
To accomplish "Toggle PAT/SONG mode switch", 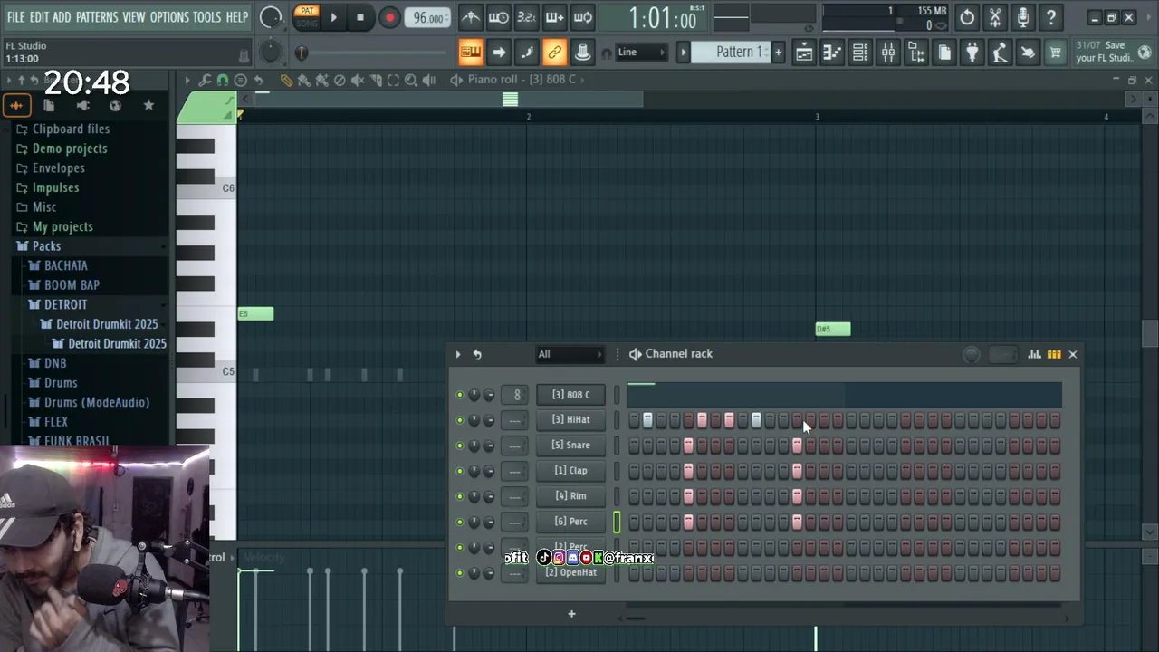I will tap(307, 16).
